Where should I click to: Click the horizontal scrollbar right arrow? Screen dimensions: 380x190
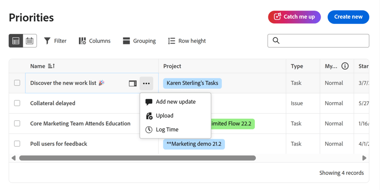point(364,158)
